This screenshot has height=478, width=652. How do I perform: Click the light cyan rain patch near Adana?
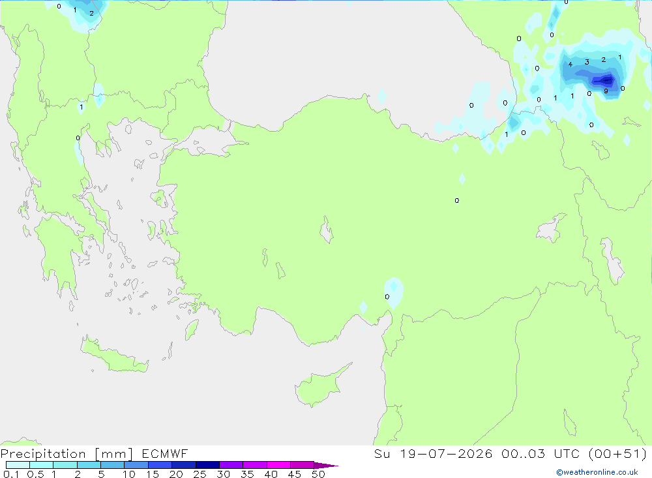click(393, 293)
